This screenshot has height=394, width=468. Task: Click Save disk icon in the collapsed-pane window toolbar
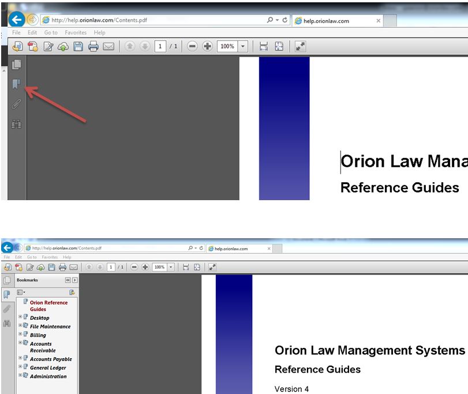(x=78, y=46)
